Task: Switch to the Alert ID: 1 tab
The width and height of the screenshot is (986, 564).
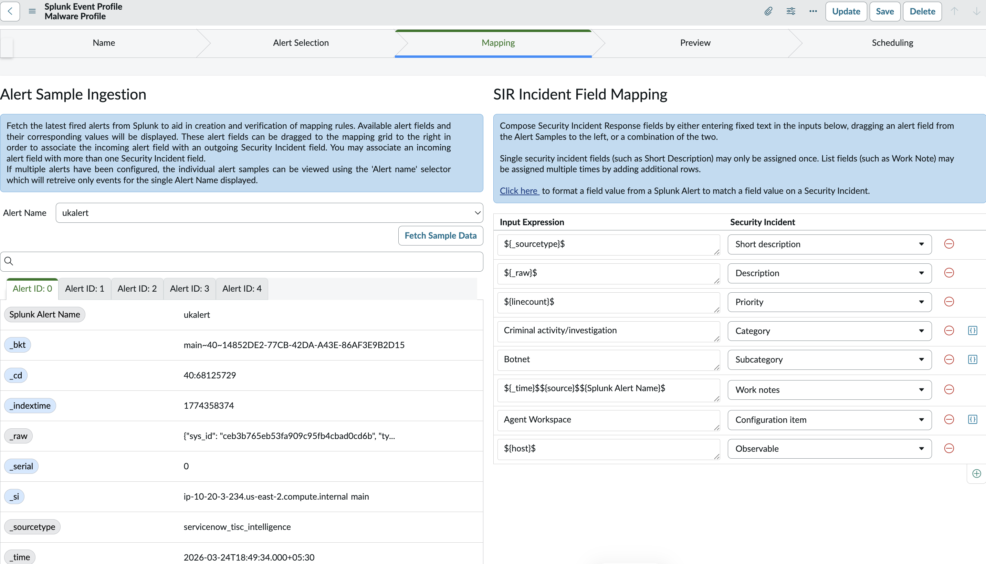Action: (84, 289)
